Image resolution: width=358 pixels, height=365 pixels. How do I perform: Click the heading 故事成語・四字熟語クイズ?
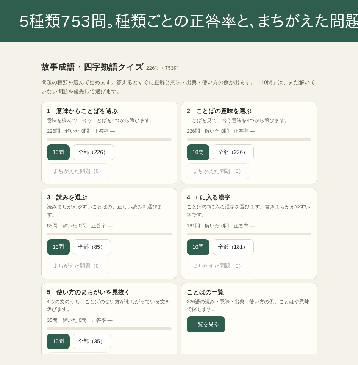pos(92,67)
